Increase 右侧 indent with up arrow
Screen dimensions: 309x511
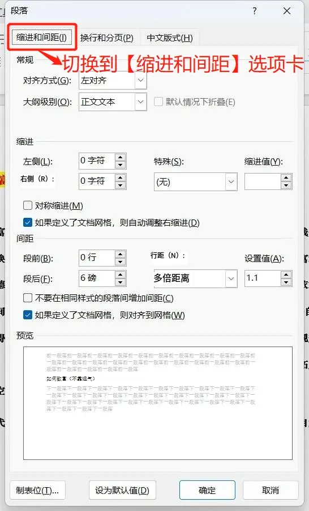(x=121, y=178)
